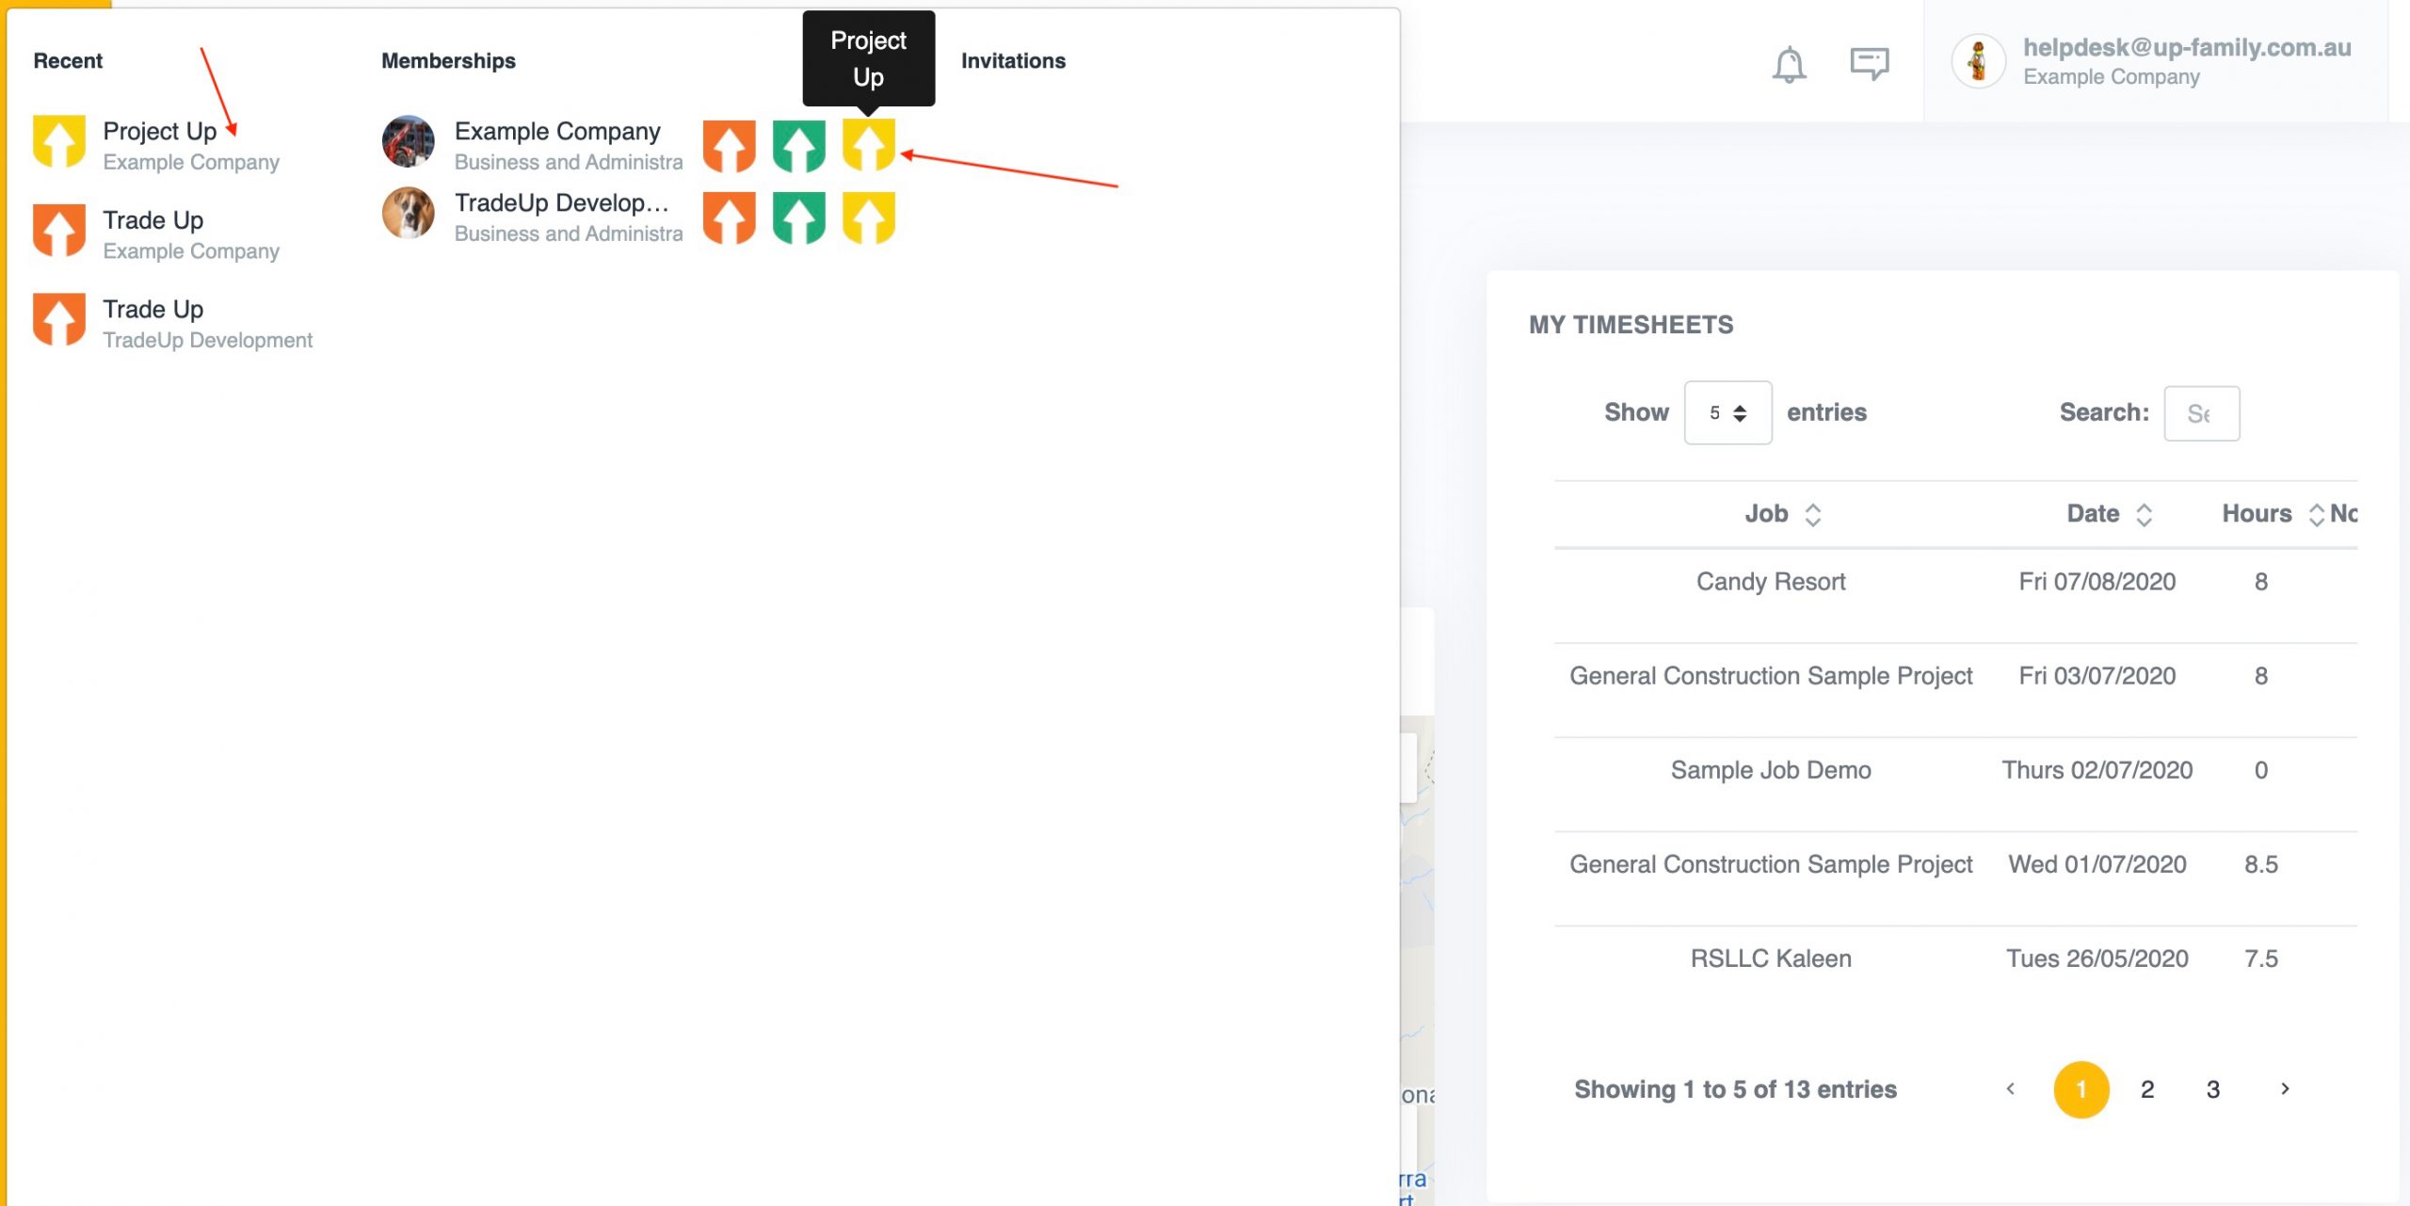The image size is (2410, 1206).
Task: Click yellow Project Up icon for Example Company membership
Action: pyautogui.click(x=869, y=146)
